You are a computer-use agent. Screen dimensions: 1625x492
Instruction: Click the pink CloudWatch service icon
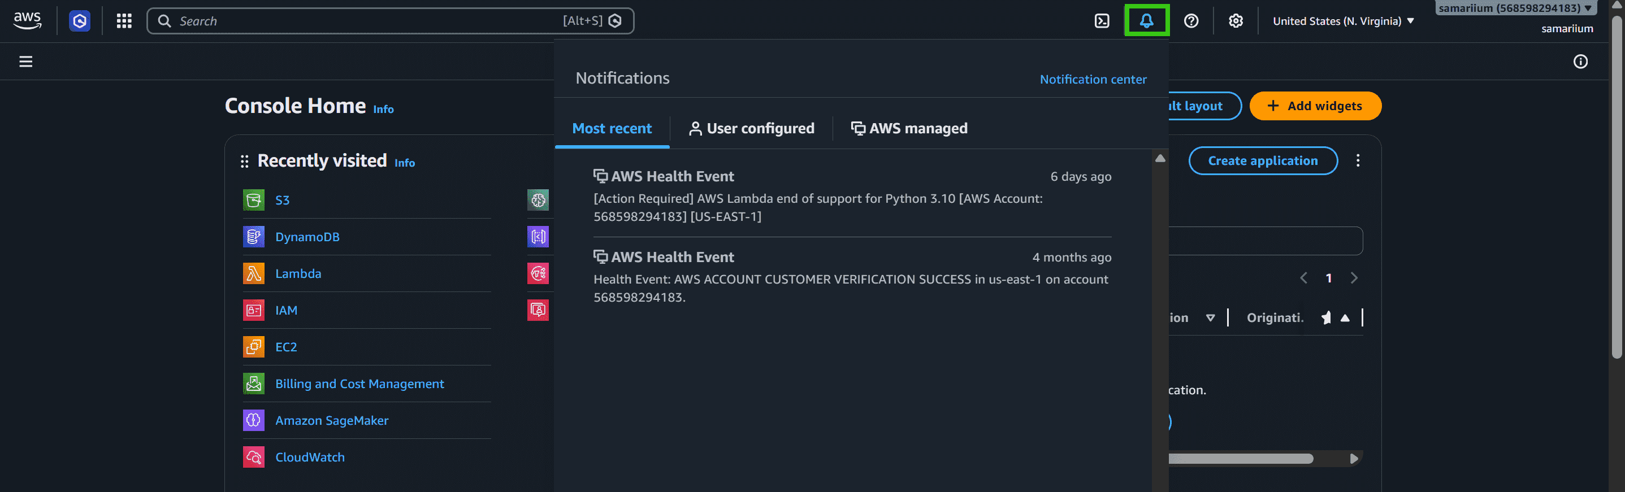[254, 456]
